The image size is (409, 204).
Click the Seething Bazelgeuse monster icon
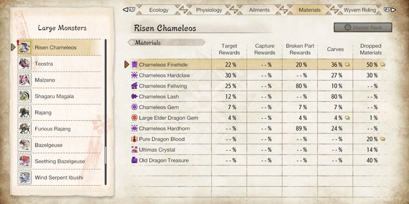[x=24, y=161]
